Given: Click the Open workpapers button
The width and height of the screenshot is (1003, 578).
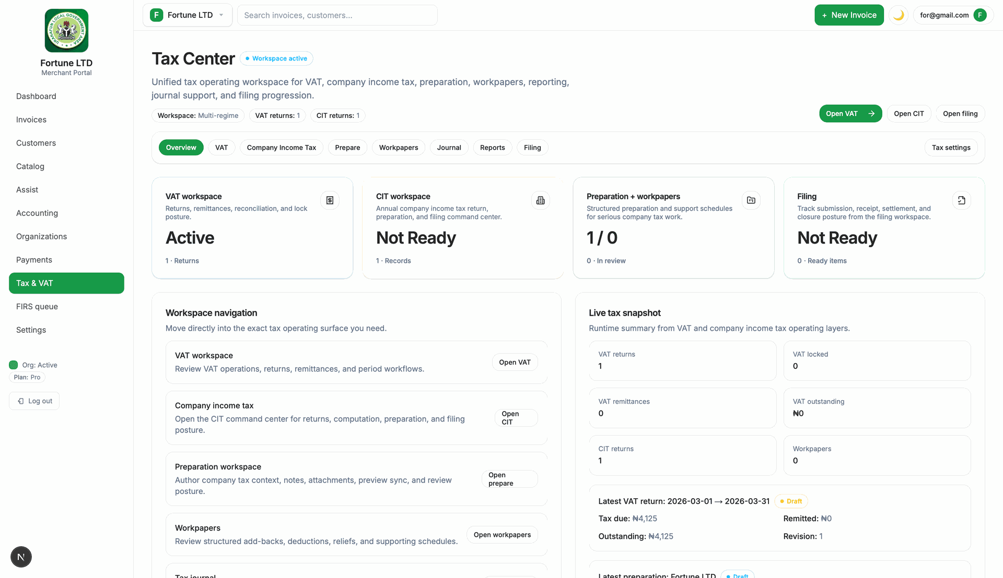Looking at the screenshot, I should (502, 535).
